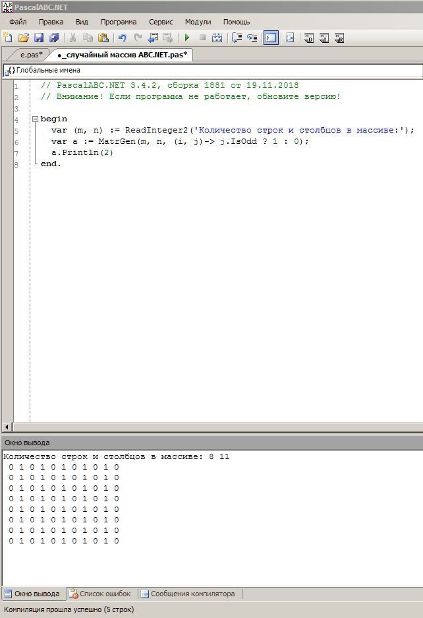Open the Сообщения компилятора tab

pos(188,594)
